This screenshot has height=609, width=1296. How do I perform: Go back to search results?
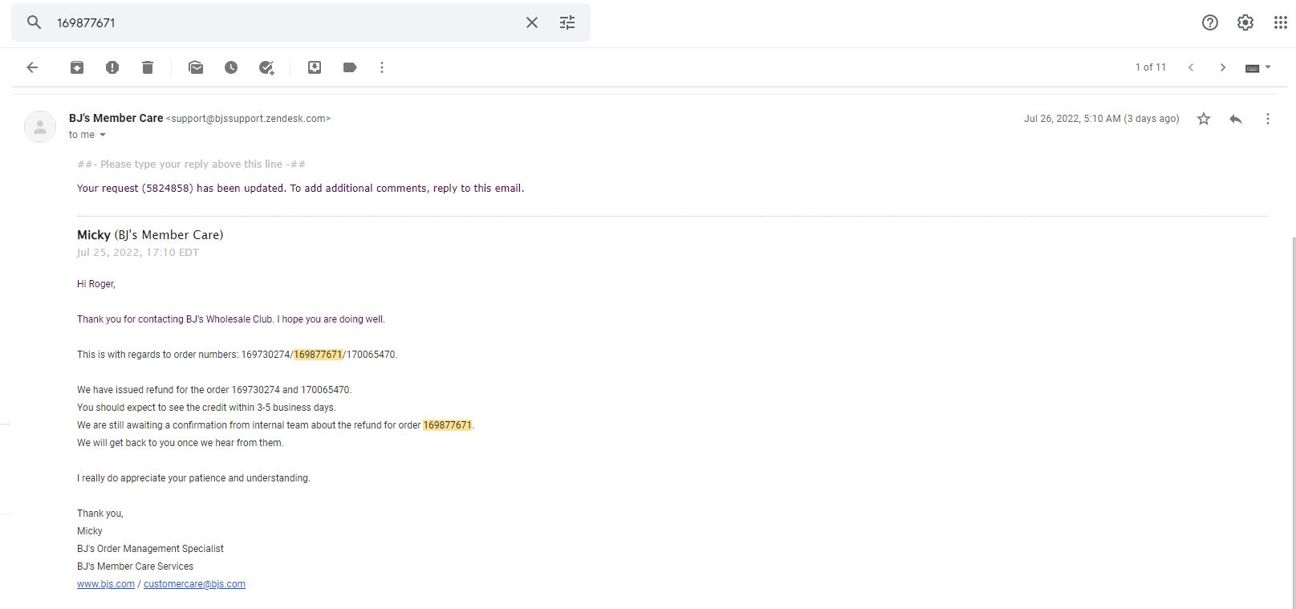pyautogui.click(x=32, y=67)
